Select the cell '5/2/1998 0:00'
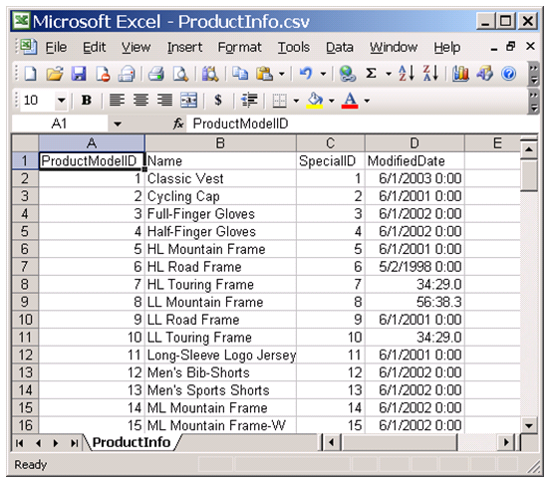The image size is (549, 482). pyautogui.click(x=414, y=267)
